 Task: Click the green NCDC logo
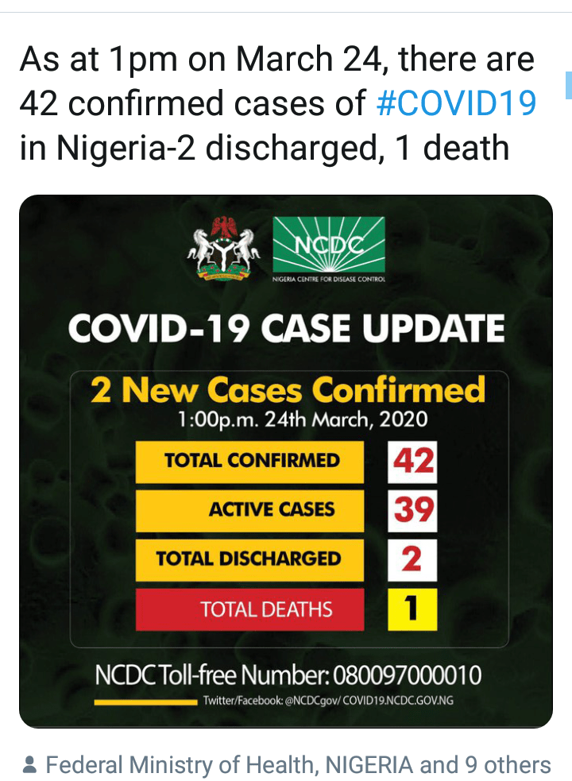pyautogui.click(x=328, y=244)
